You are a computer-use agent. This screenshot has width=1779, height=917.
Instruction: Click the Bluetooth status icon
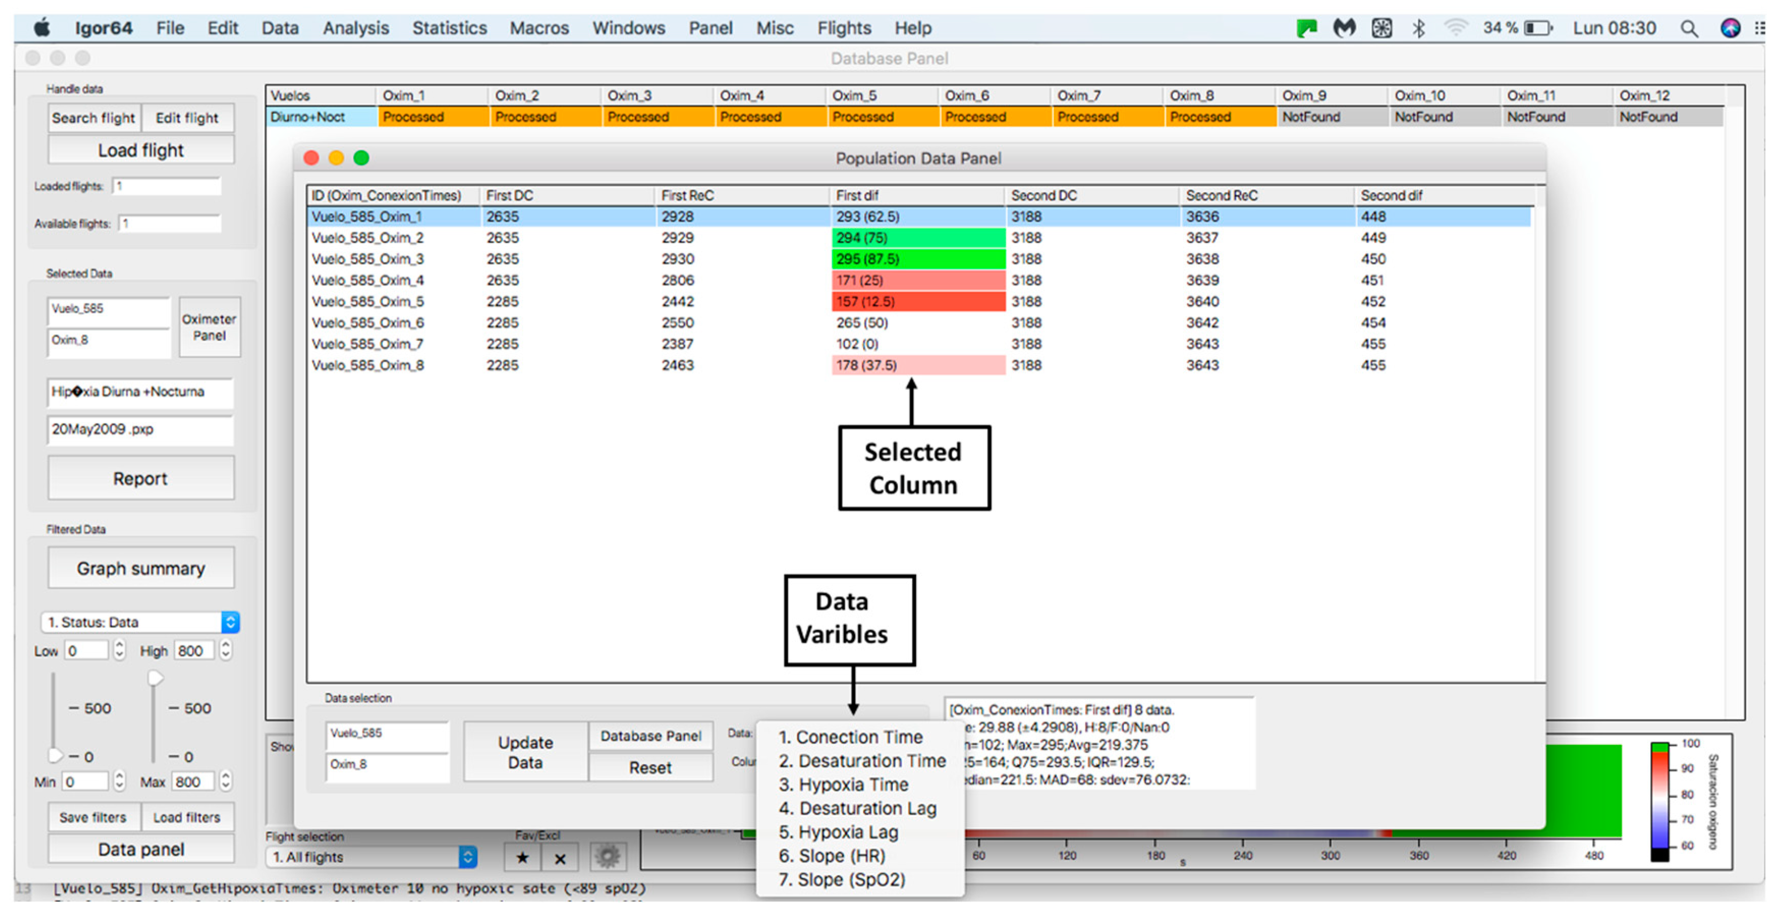click(1419, 28)
